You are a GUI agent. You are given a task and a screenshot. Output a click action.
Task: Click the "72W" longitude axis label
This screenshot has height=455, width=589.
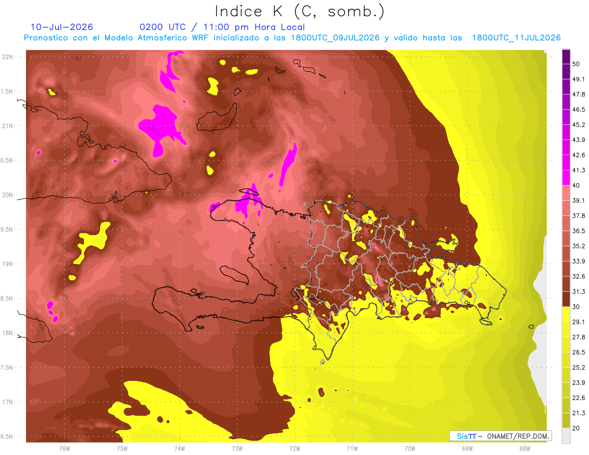294,448
